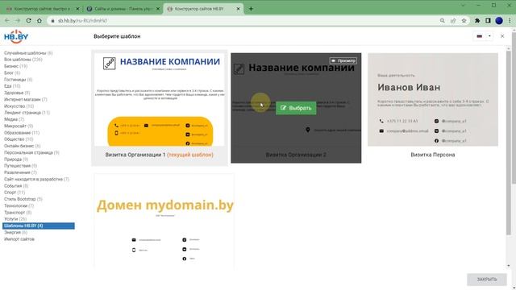Screen dimensions: 516x290
Task: Choose the Бизнес category
Action: coord(16,66)
